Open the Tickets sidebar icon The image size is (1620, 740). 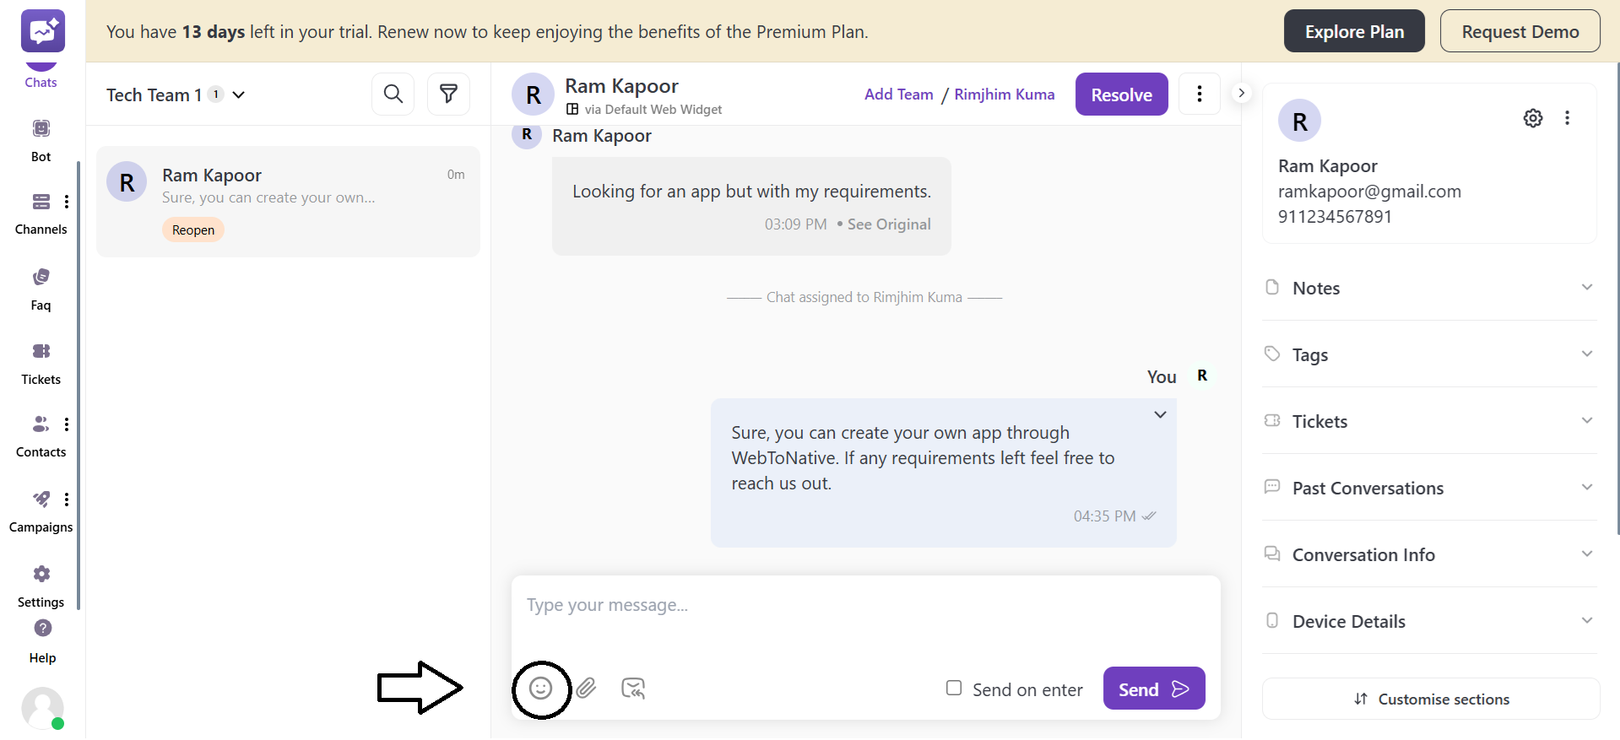click(41, 352)
